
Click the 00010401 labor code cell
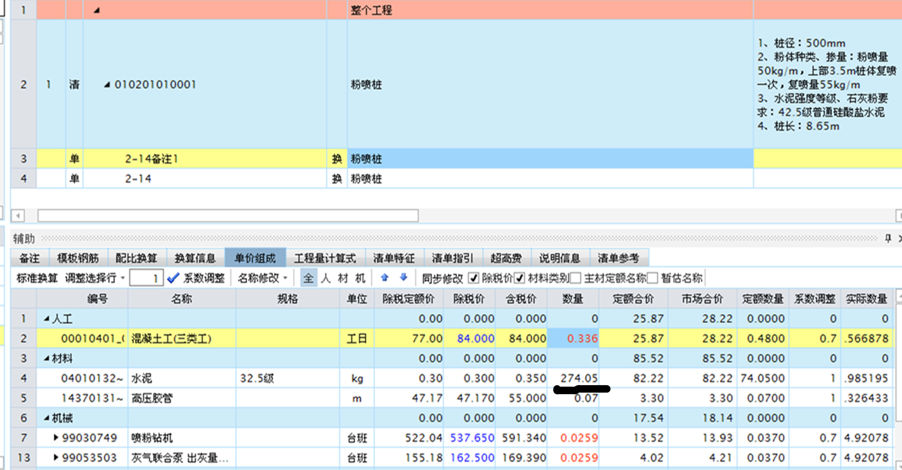pos(82,338)
